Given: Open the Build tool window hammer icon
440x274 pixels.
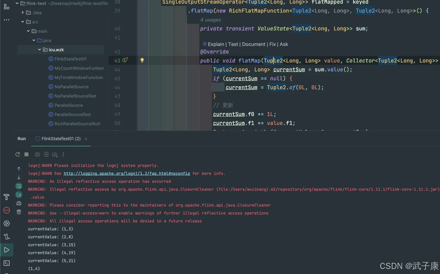Looking at the screenshot, I should (x=6, y=197).
